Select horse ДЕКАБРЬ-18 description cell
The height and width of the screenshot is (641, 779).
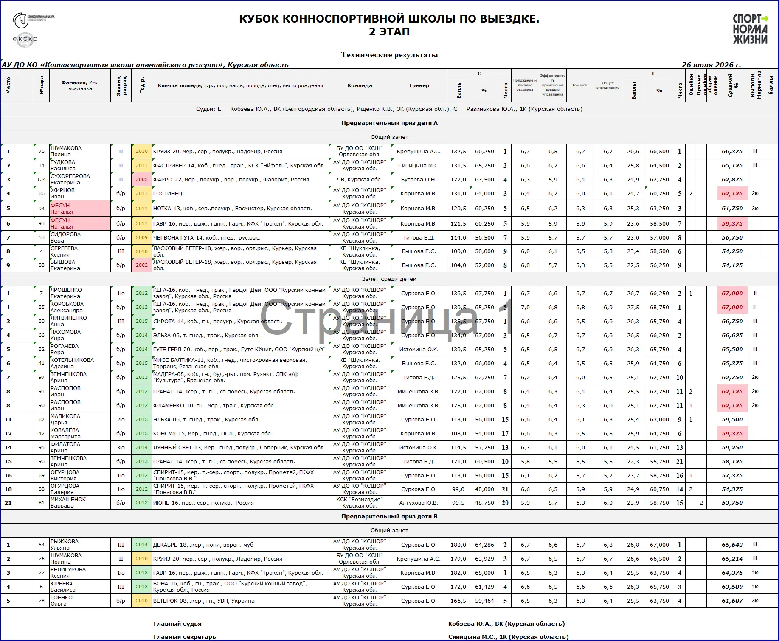(240, 545)
